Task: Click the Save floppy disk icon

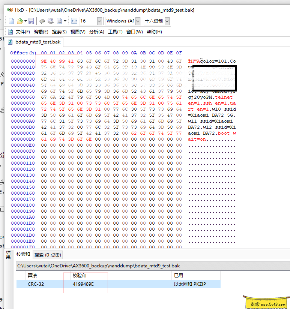Action: point(32,21)
